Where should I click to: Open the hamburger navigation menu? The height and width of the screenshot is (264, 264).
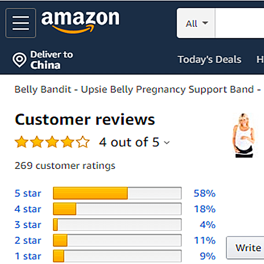click(x=21, y=22)
